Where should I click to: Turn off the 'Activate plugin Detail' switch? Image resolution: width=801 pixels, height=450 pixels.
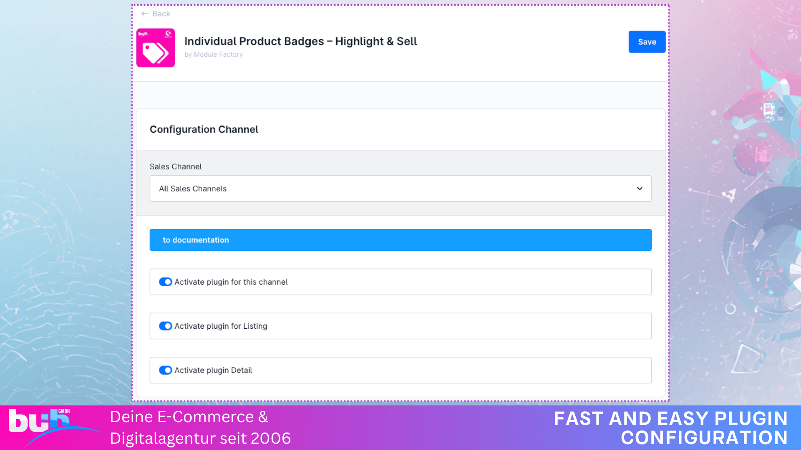tap(165, 370)
